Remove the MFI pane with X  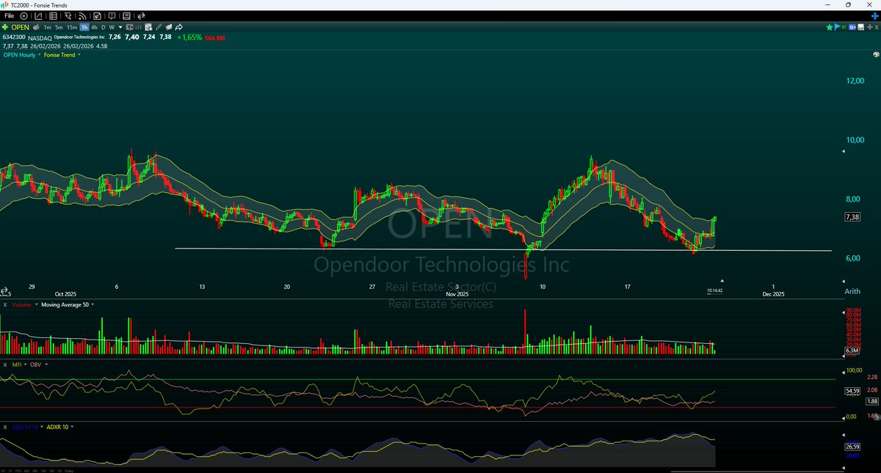5,364
